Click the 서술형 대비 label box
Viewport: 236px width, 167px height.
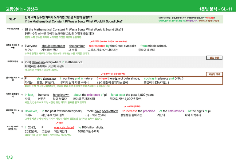[214, 74]
